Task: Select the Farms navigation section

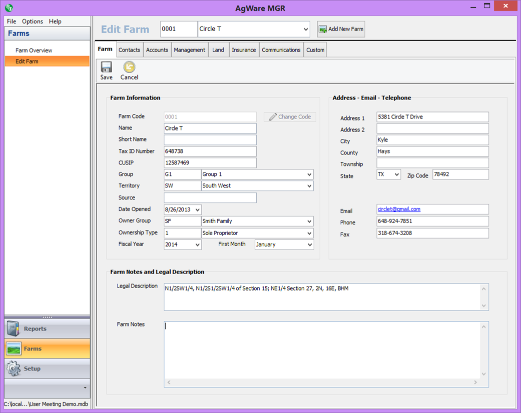Action: [x=47, y=348]
